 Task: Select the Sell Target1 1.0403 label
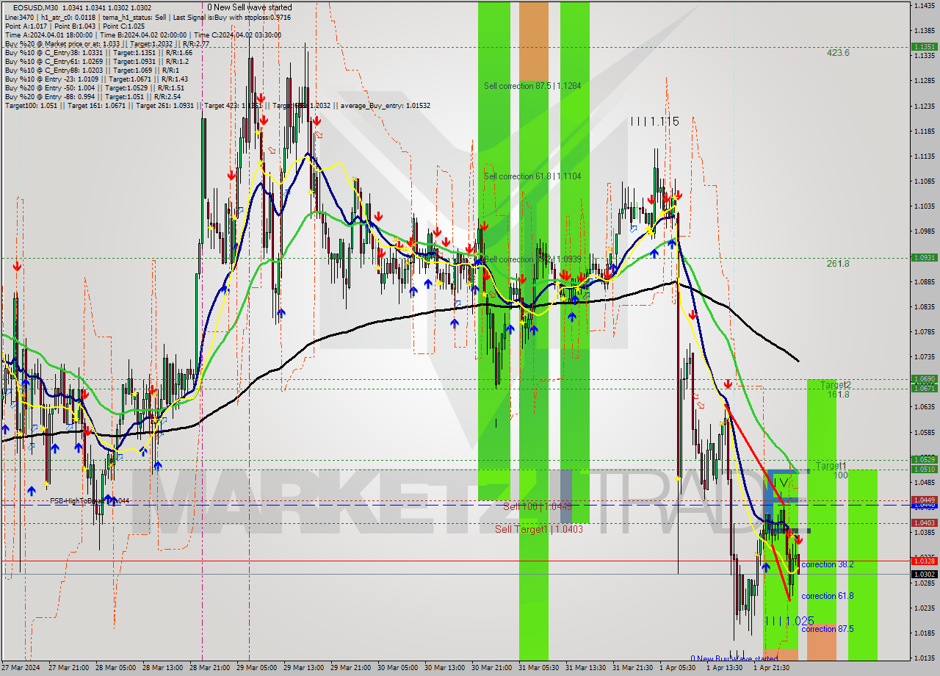tap(538, 529)
